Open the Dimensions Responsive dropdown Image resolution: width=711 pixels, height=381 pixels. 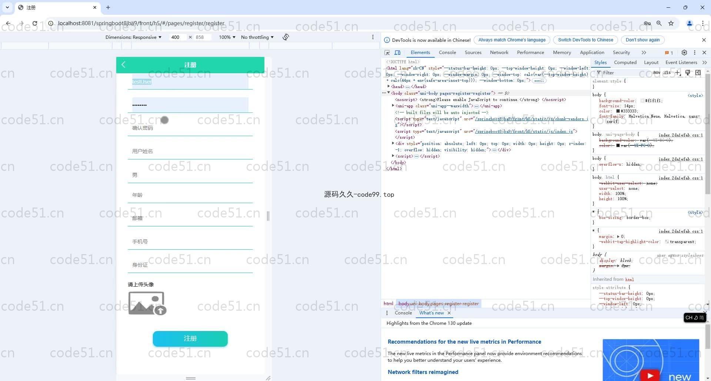click(x=133, y=37)
